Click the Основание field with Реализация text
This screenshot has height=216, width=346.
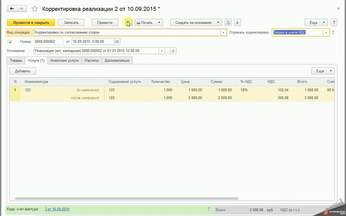pyautogui.click(x=97, y=51)
